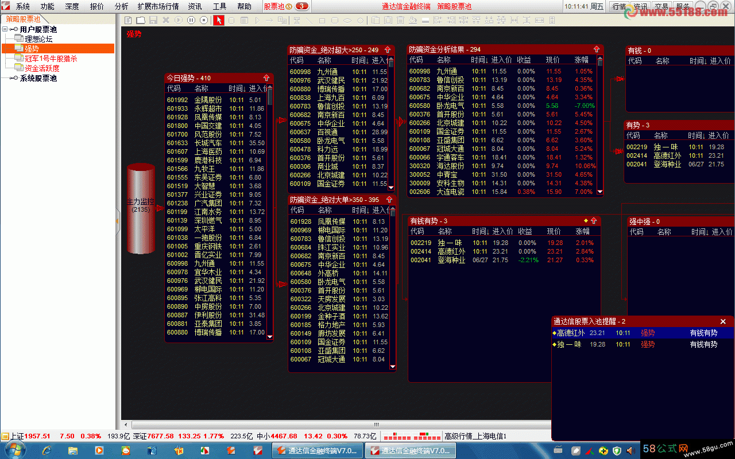The image size is (735, 459).
Task: Open Internet Explorer from taskbar
Action: [x=47, y=450]
